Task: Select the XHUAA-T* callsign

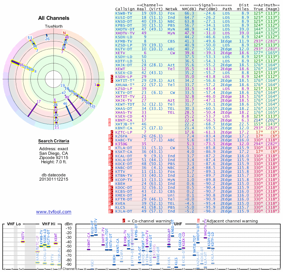Action: 125,85
